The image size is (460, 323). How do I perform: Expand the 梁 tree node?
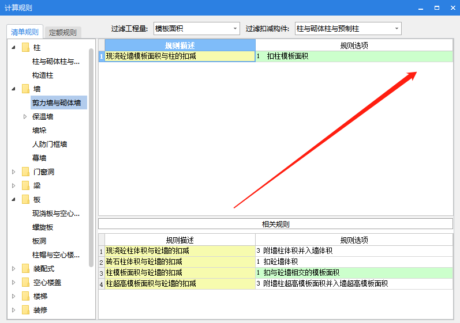coord(13,186)
